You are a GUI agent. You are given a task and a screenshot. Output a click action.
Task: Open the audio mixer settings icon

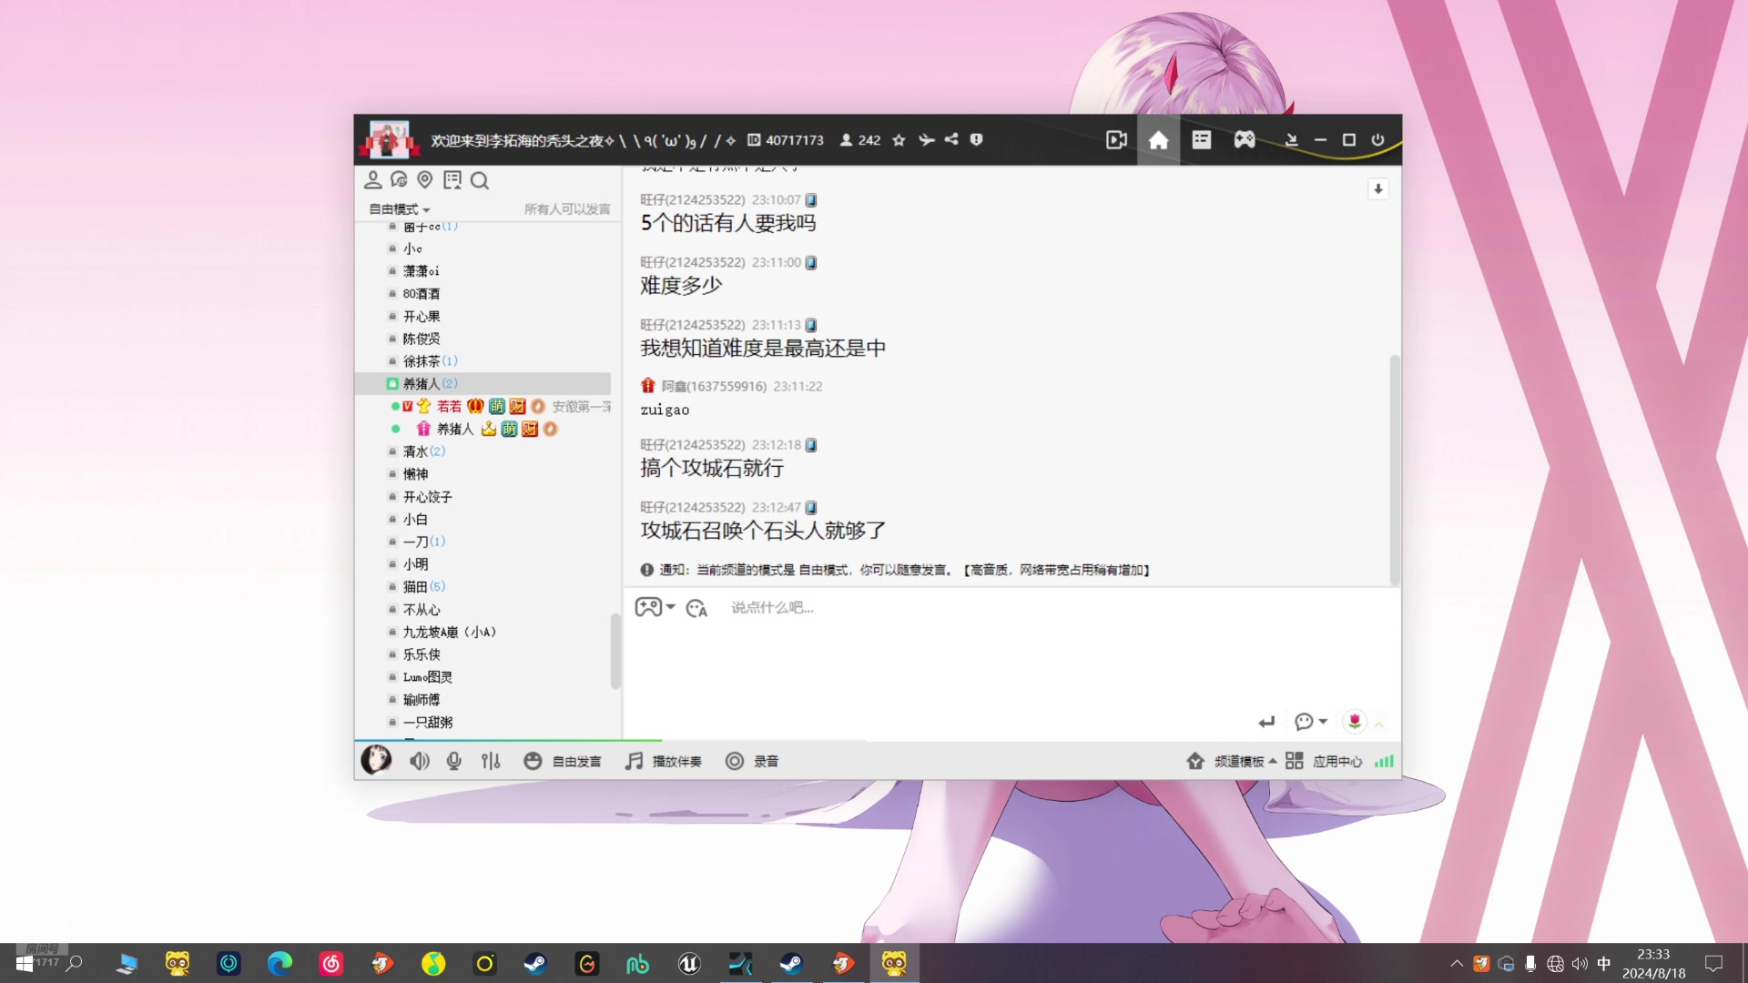point(491,761)
